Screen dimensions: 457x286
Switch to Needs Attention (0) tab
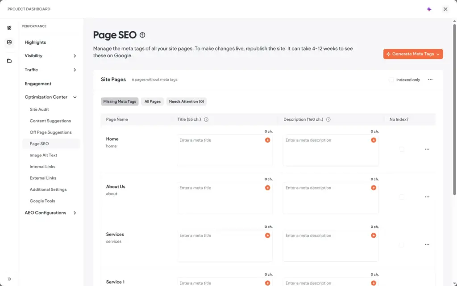point(187,101)
